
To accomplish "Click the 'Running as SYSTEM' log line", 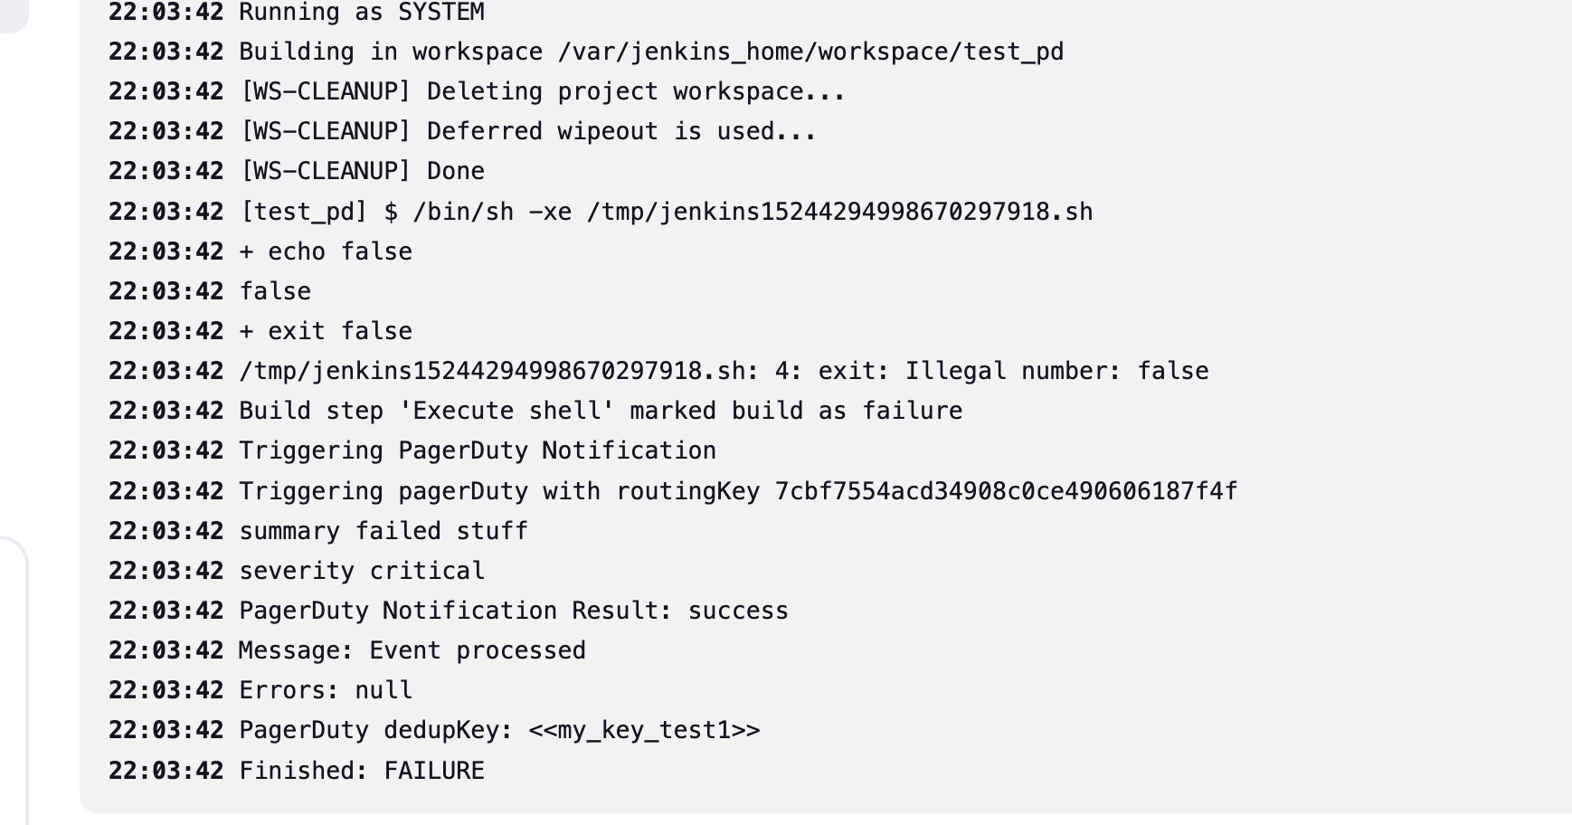I will point(362,13).
